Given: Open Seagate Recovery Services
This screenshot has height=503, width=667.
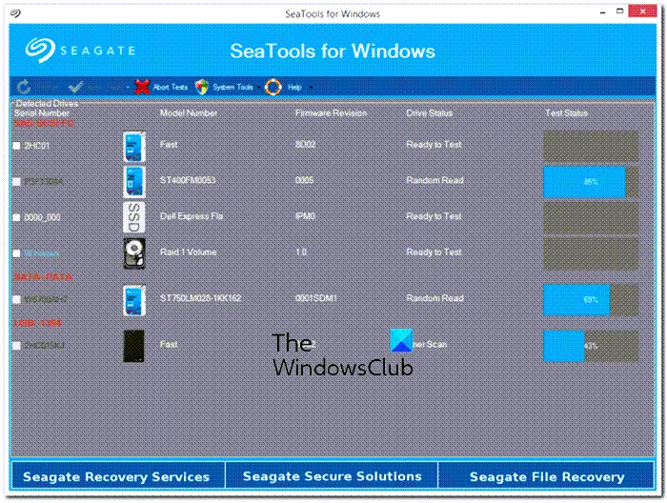Looking at the screenshot, I should click(117, 476).
